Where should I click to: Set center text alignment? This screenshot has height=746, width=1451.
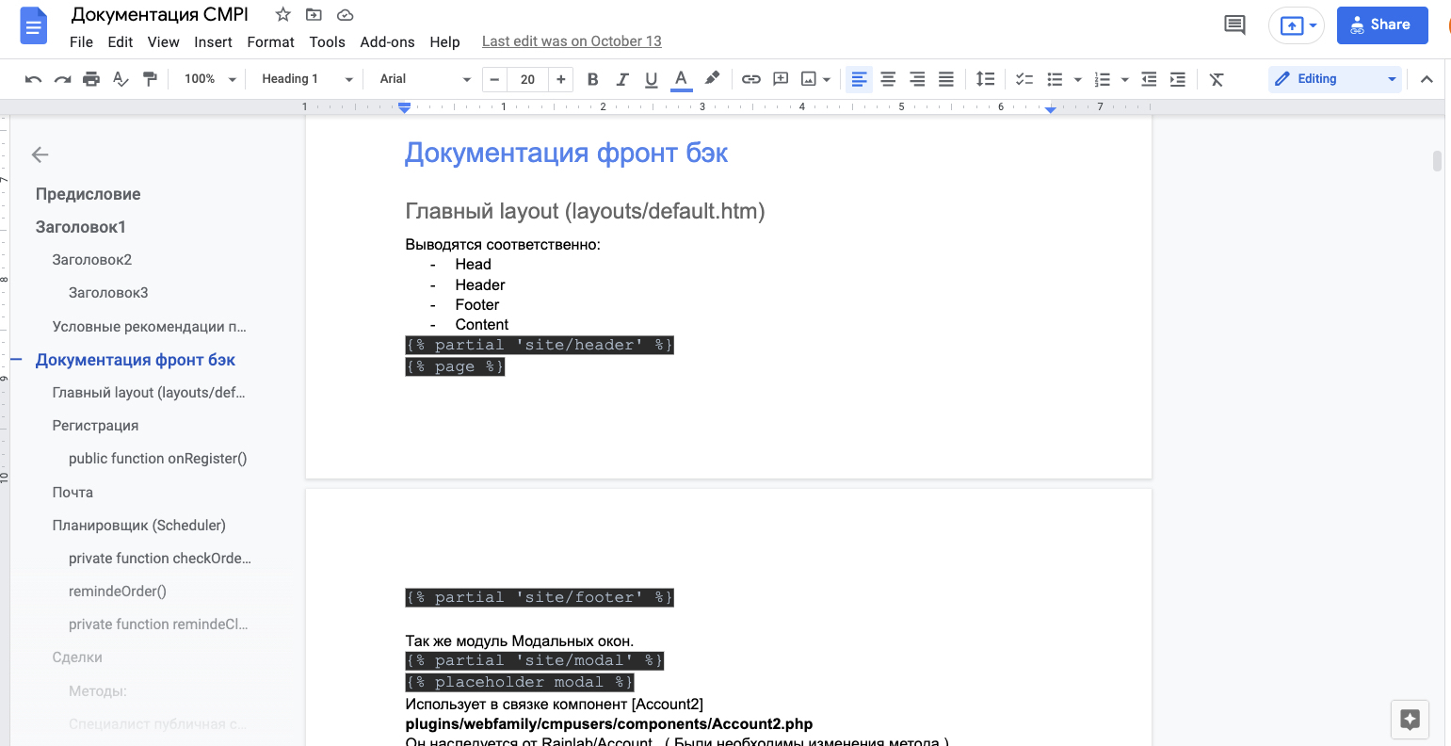[x=888, y=79]
